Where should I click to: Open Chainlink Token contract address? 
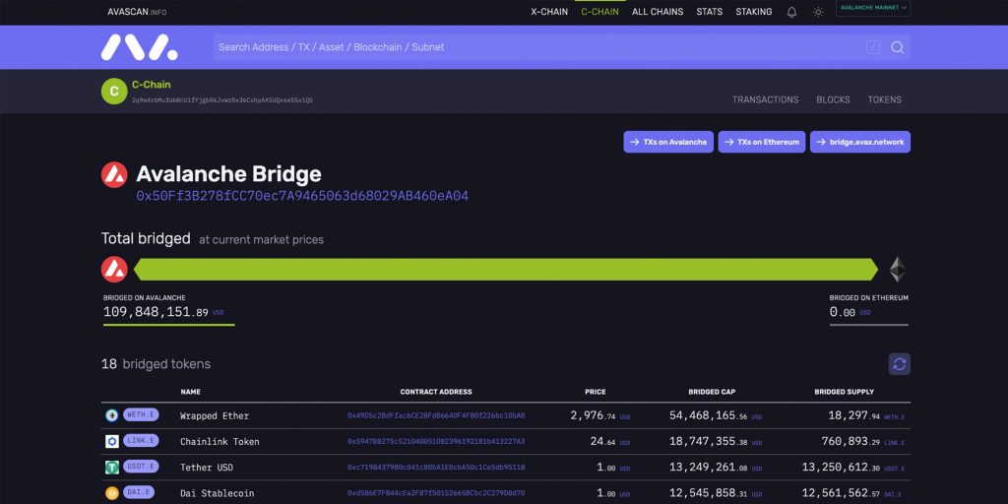pos(436,441)
